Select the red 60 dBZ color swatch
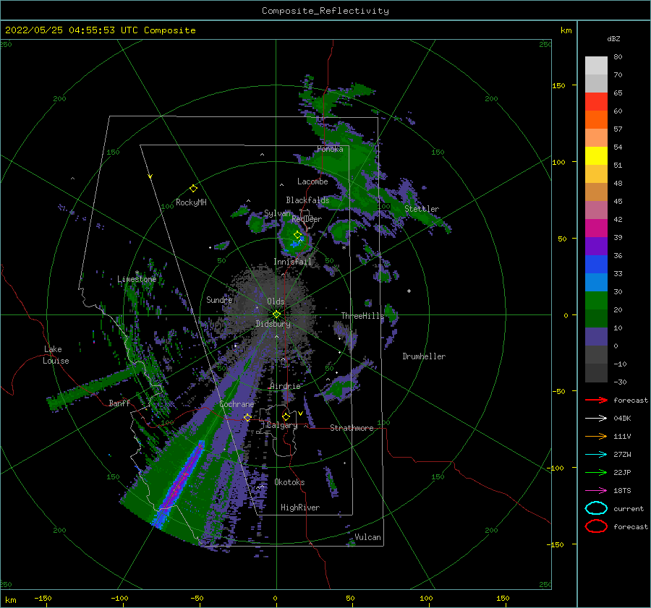 596,102
